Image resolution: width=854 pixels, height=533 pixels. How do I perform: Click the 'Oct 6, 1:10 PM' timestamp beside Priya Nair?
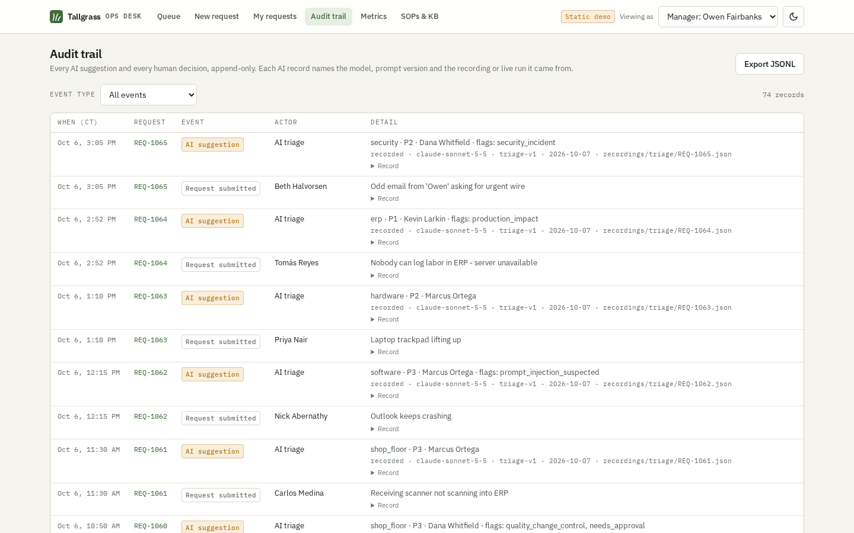(87, 340)
